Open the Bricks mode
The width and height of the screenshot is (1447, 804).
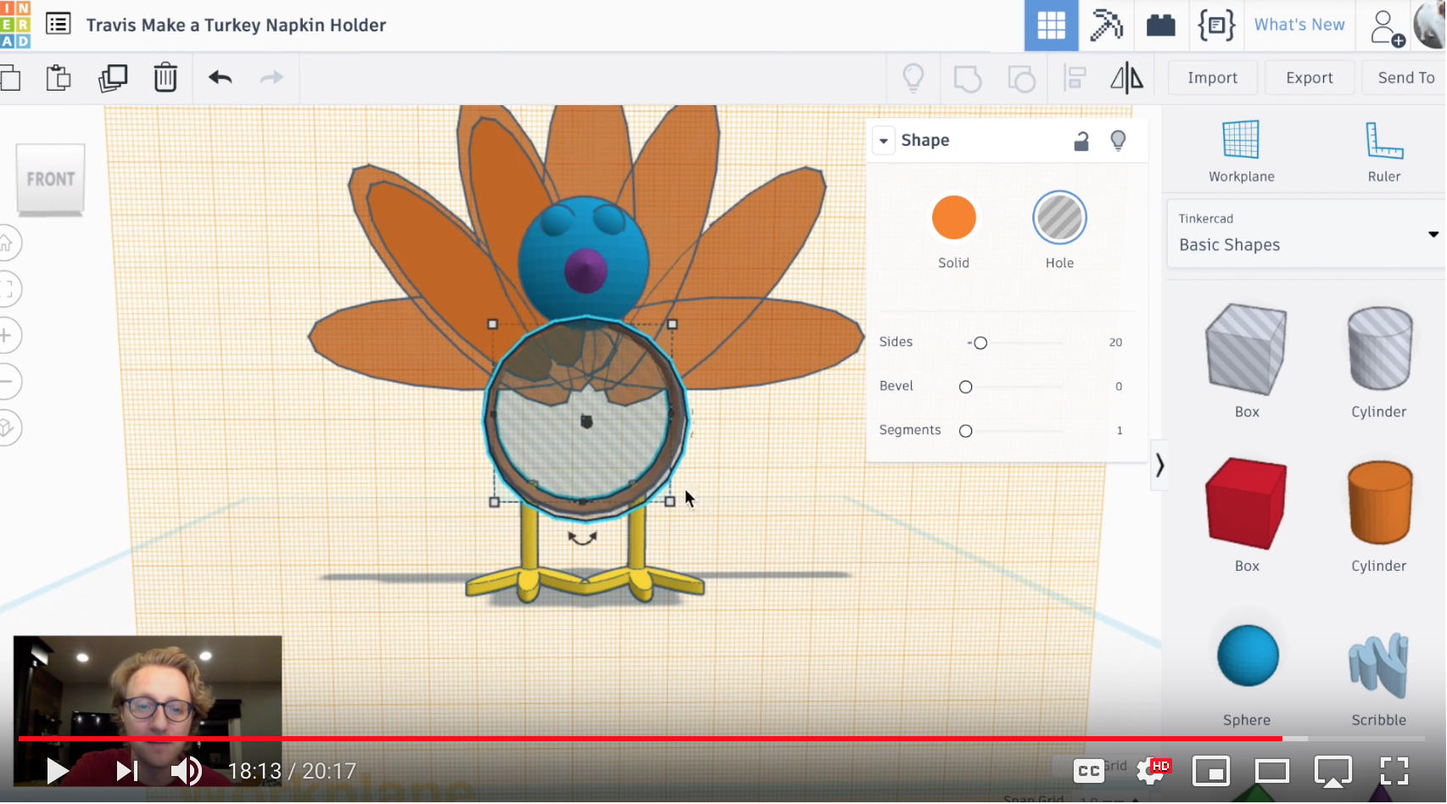click(1160, 25)
